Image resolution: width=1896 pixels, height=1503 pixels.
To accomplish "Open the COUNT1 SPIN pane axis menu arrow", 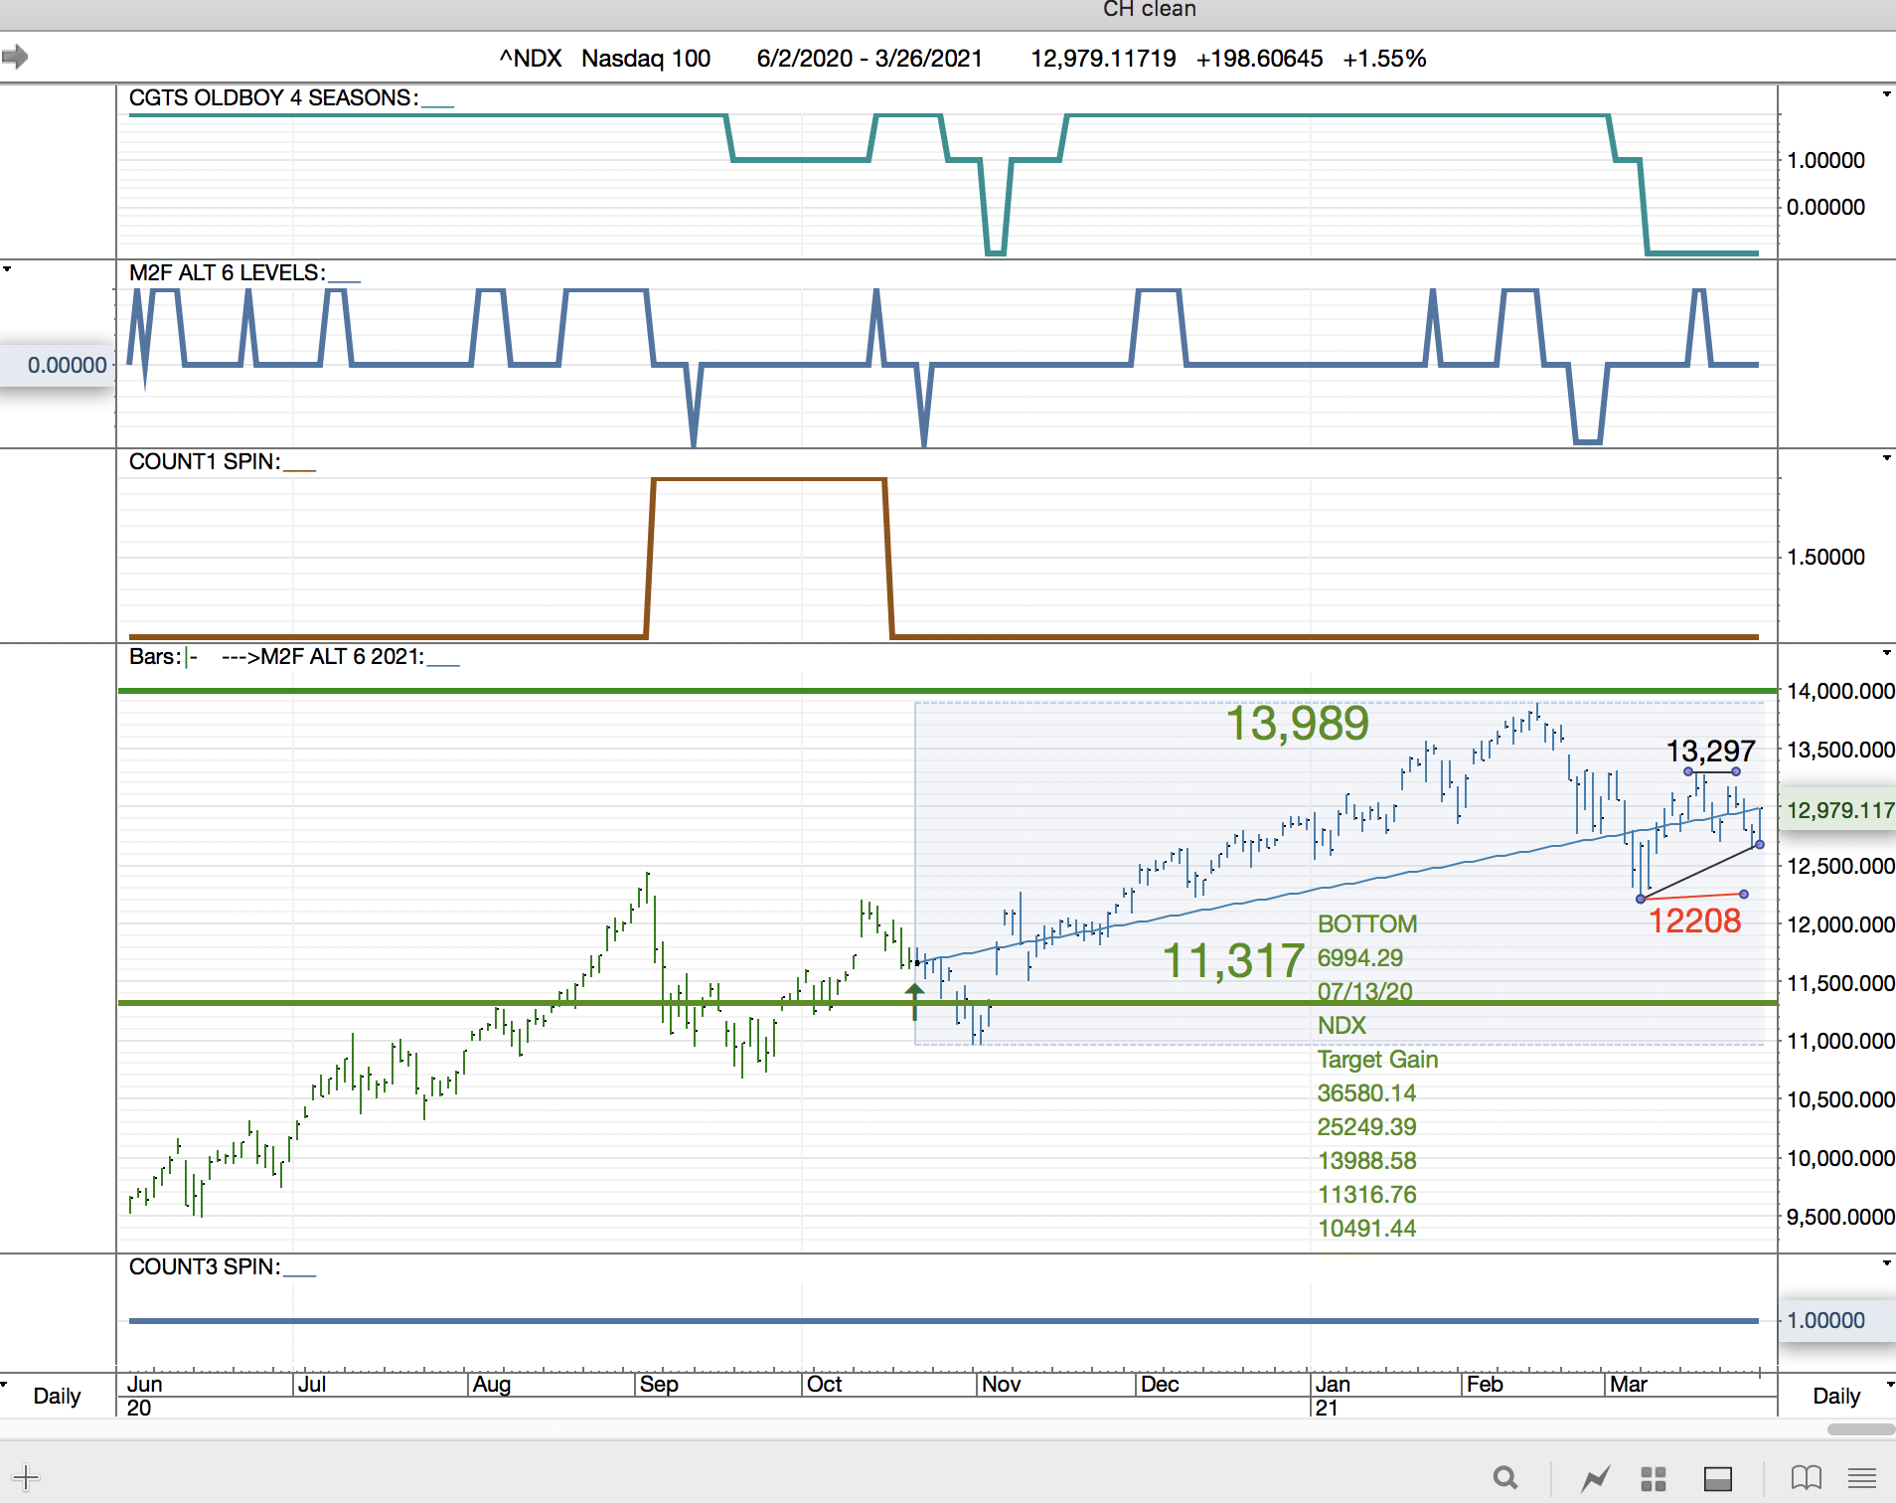I will pos(1886,458).
